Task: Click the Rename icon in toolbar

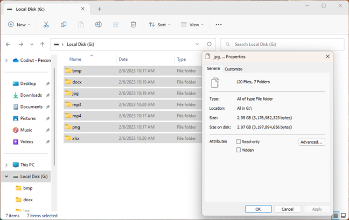Action: click(99, 24)
